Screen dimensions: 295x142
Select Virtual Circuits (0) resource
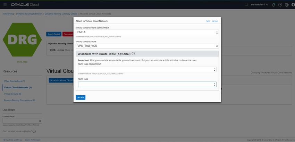(x=12, y=94)
